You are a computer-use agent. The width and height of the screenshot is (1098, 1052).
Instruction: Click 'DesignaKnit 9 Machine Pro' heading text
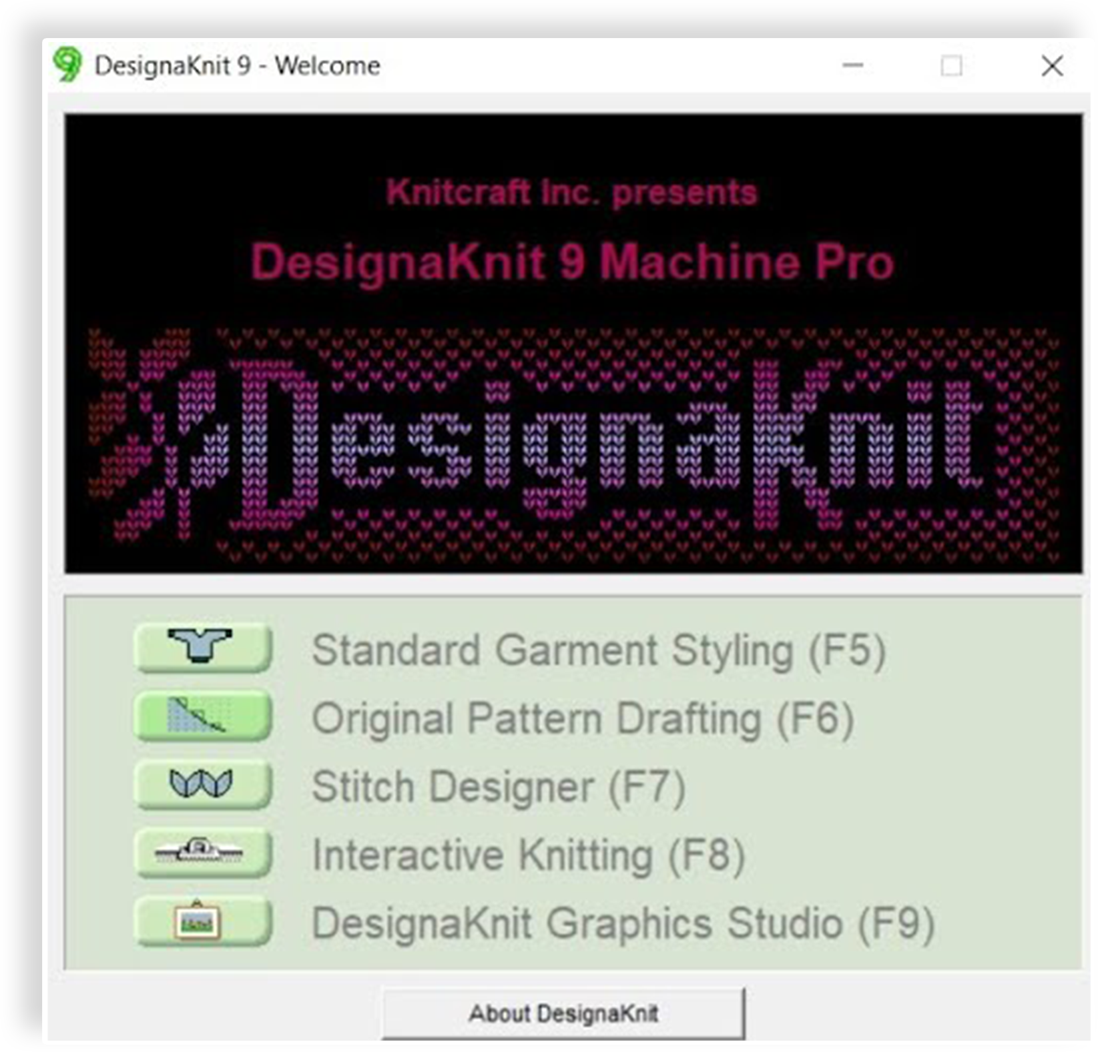[x=572, y=262]
